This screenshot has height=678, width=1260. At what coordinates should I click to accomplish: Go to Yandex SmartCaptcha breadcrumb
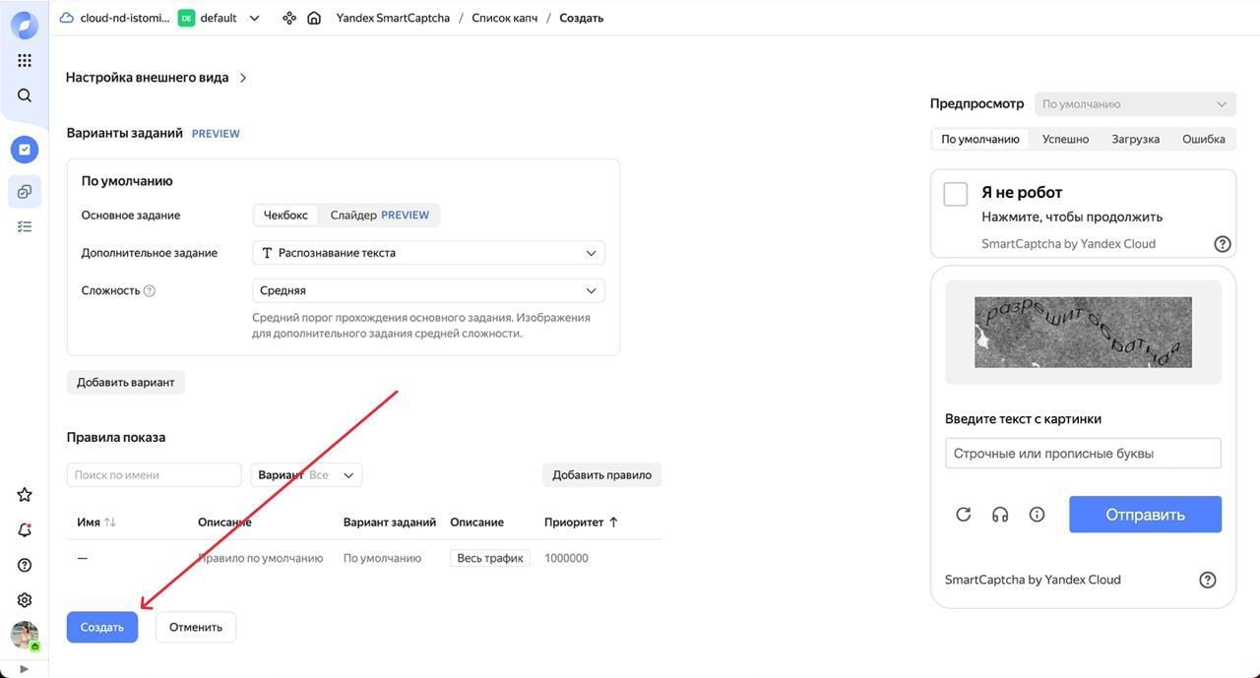[393, 18]
